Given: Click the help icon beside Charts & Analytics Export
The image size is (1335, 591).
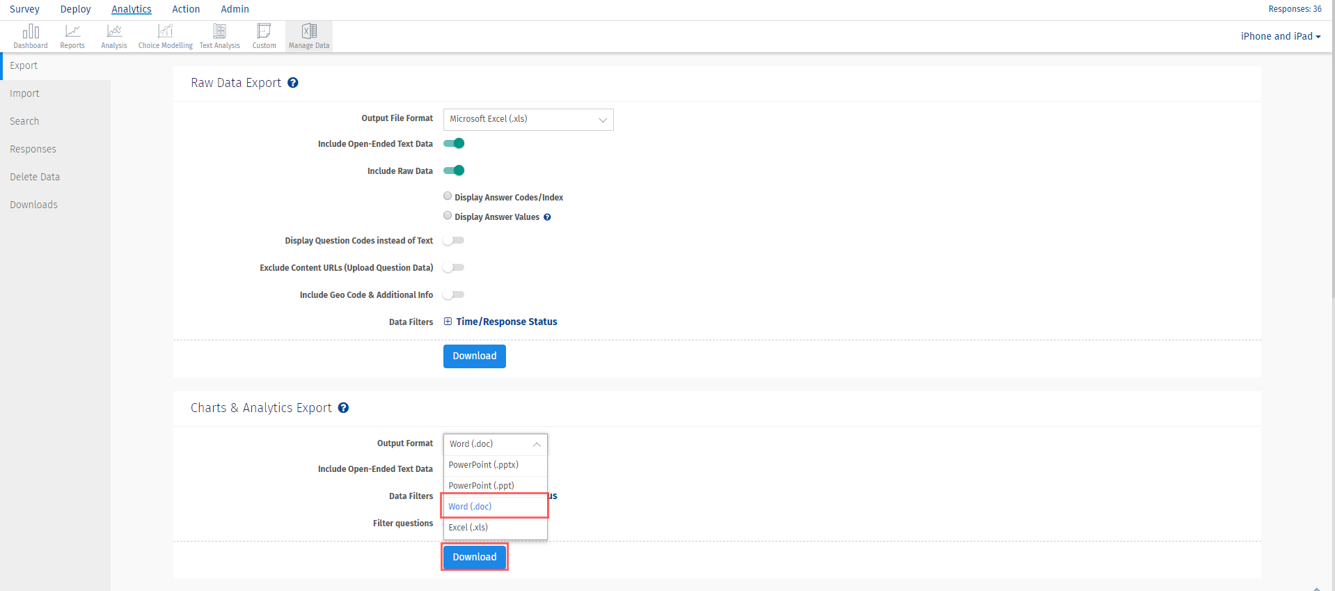Looking at the screenshot, I should click(343, 408).
